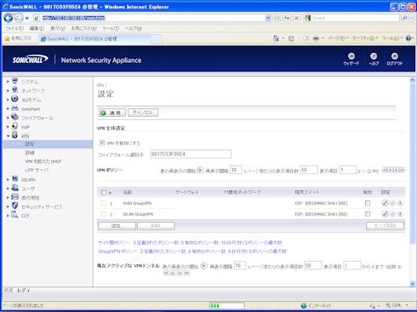The width and height of the screenshot is (417, 312).
Task: Click the ネットワーク globe icon in sidebar
Action: [15, 90]
